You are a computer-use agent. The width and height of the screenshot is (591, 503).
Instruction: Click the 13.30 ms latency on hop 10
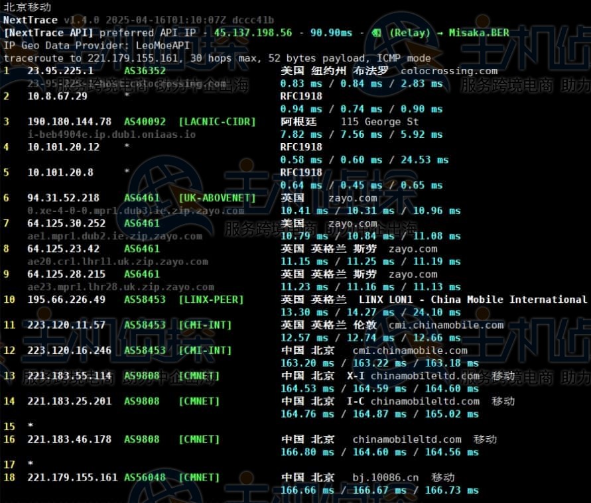(304, 312)
